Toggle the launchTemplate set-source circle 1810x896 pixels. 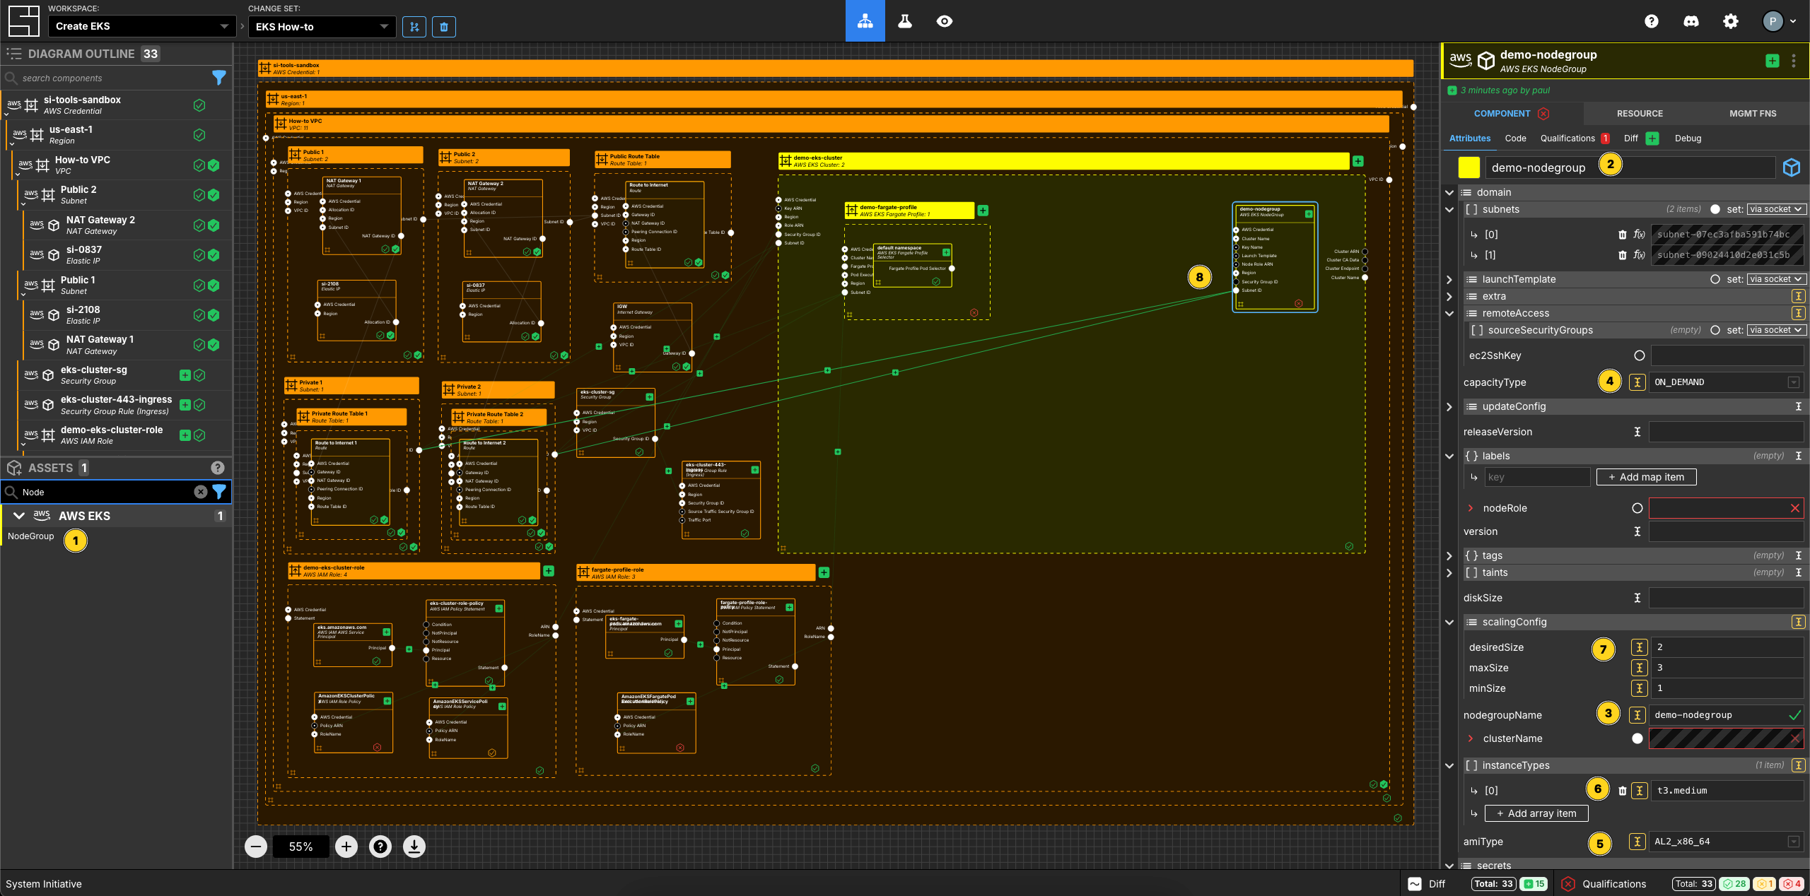click(x=1715, y=279)
